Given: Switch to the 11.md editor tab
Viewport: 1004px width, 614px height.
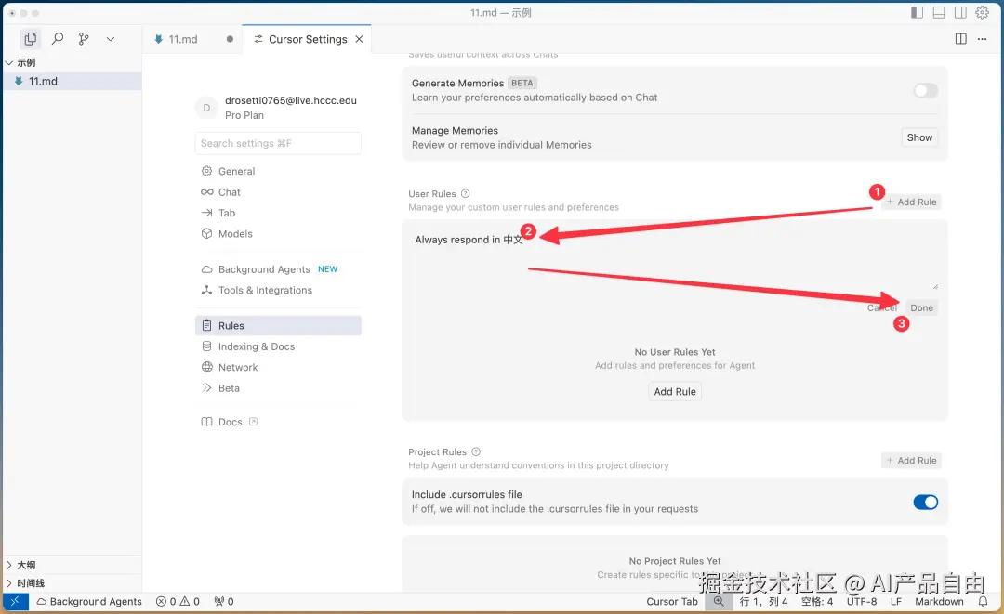Looking at the screenshot, I should coord(192,39).
